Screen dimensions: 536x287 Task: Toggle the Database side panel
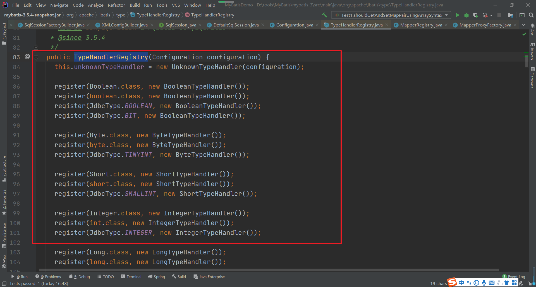pyautogui.click(x=532, y=78)
